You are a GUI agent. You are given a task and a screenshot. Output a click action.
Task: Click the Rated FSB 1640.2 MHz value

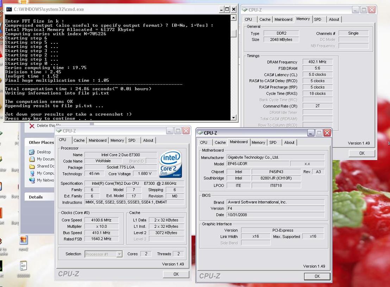(x=101, y=239)
